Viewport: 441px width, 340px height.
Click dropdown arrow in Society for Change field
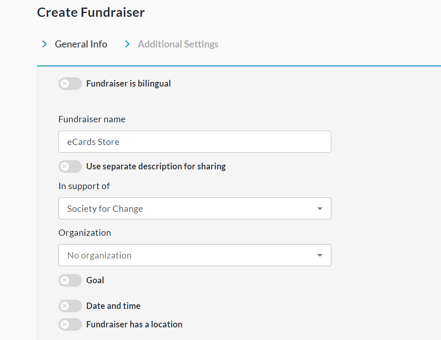320,208
